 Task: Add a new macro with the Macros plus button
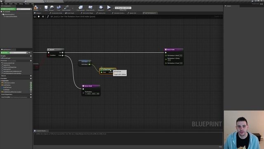(31, 76)
